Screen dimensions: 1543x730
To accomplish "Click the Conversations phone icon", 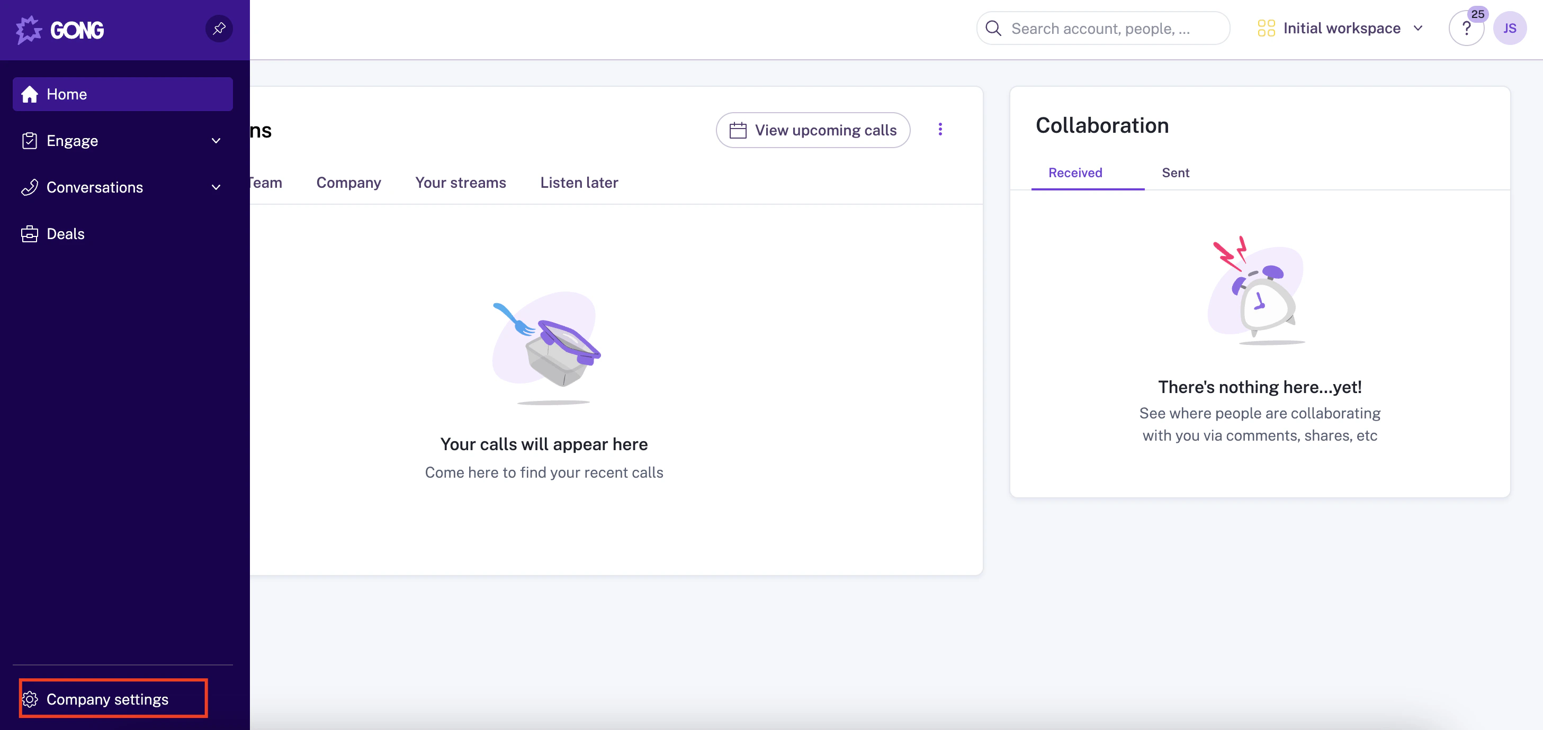I will [x=29, y=187].
